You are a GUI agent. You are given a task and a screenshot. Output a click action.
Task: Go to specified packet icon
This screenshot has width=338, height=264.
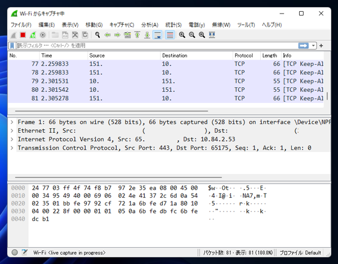[x=127, y=35]
